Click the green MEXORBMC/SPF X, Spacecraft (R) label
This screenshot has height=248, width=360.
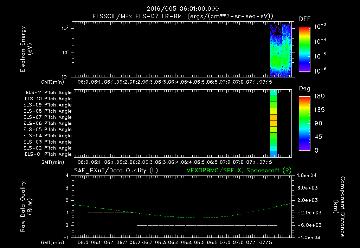point(239,171)
